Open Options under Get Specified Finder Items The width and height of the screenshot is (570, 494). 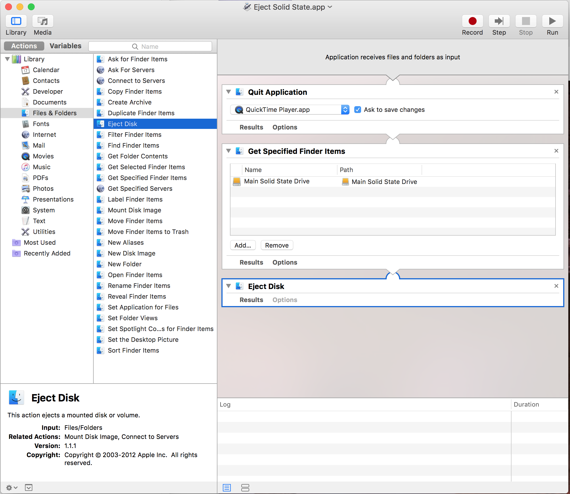pyautogui.click(x=285, y=262)
